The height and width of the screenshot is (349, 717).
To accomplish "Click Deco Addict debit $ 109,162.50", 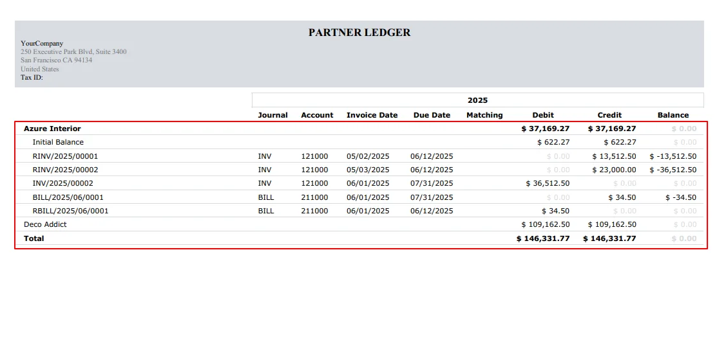I will (546, 224).
